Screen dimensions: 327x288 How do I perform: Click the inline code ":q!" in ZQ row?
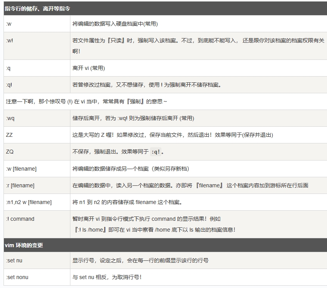click(x=156, y=152)
